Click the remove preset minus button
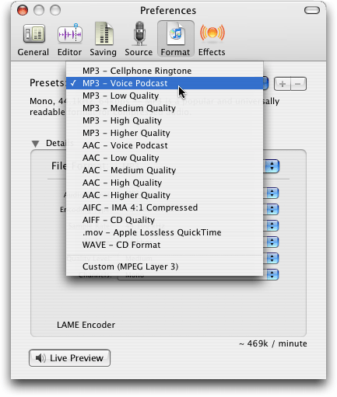The height and width of the screenshot is (397, 337). coord(298,84)
